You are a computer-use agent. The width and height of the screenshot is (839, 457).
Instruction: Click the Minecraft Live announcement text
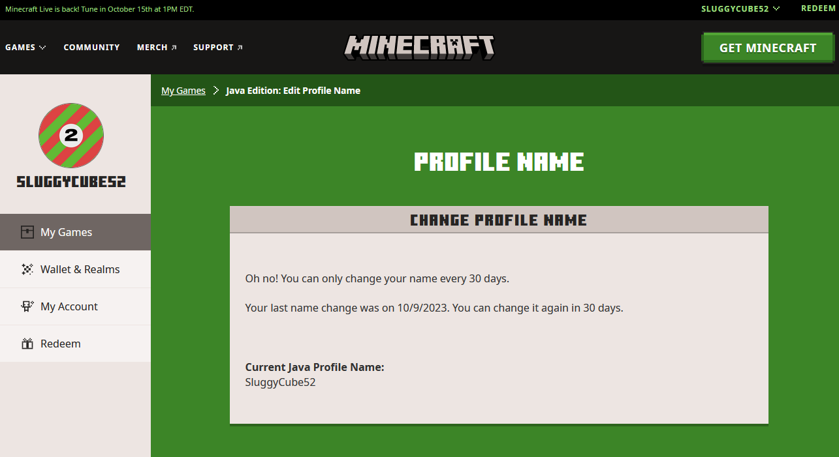(x=99, y=9)
